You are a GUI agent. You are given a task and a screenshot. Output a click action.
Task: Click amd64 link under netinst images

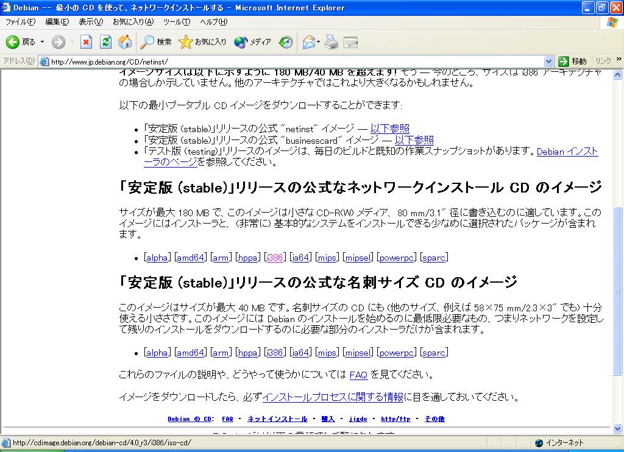[190, 258]
